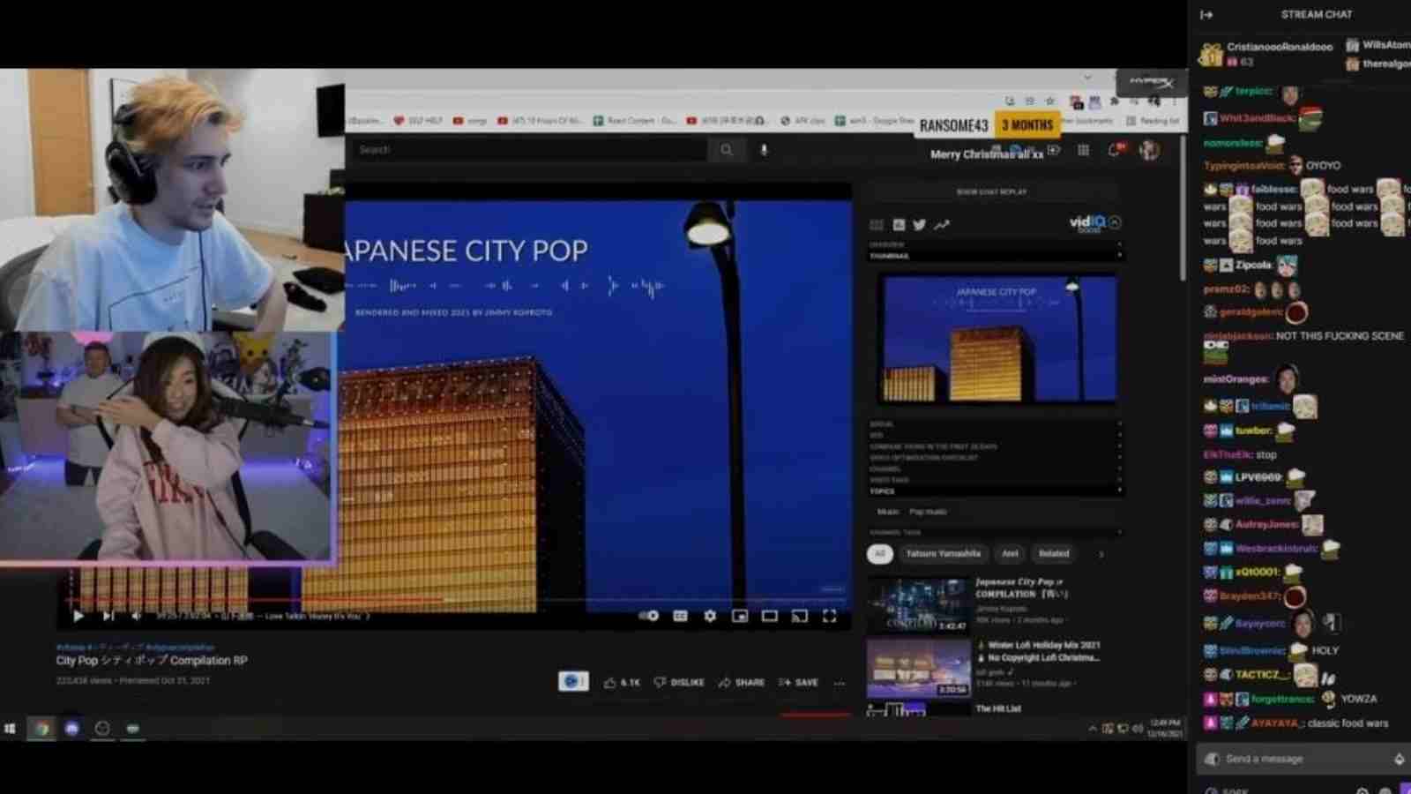Open YouTube notifications bell

click(x=1116, y=150)
